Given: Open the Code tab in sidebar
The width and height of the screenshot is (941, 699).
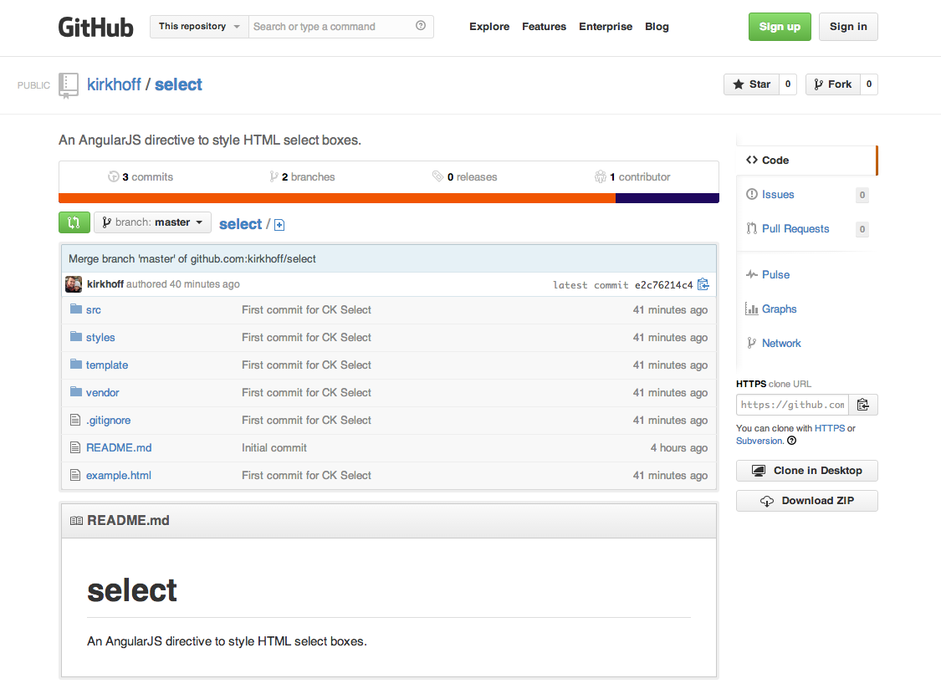Looking at the screenshot, I should point(806,161).
